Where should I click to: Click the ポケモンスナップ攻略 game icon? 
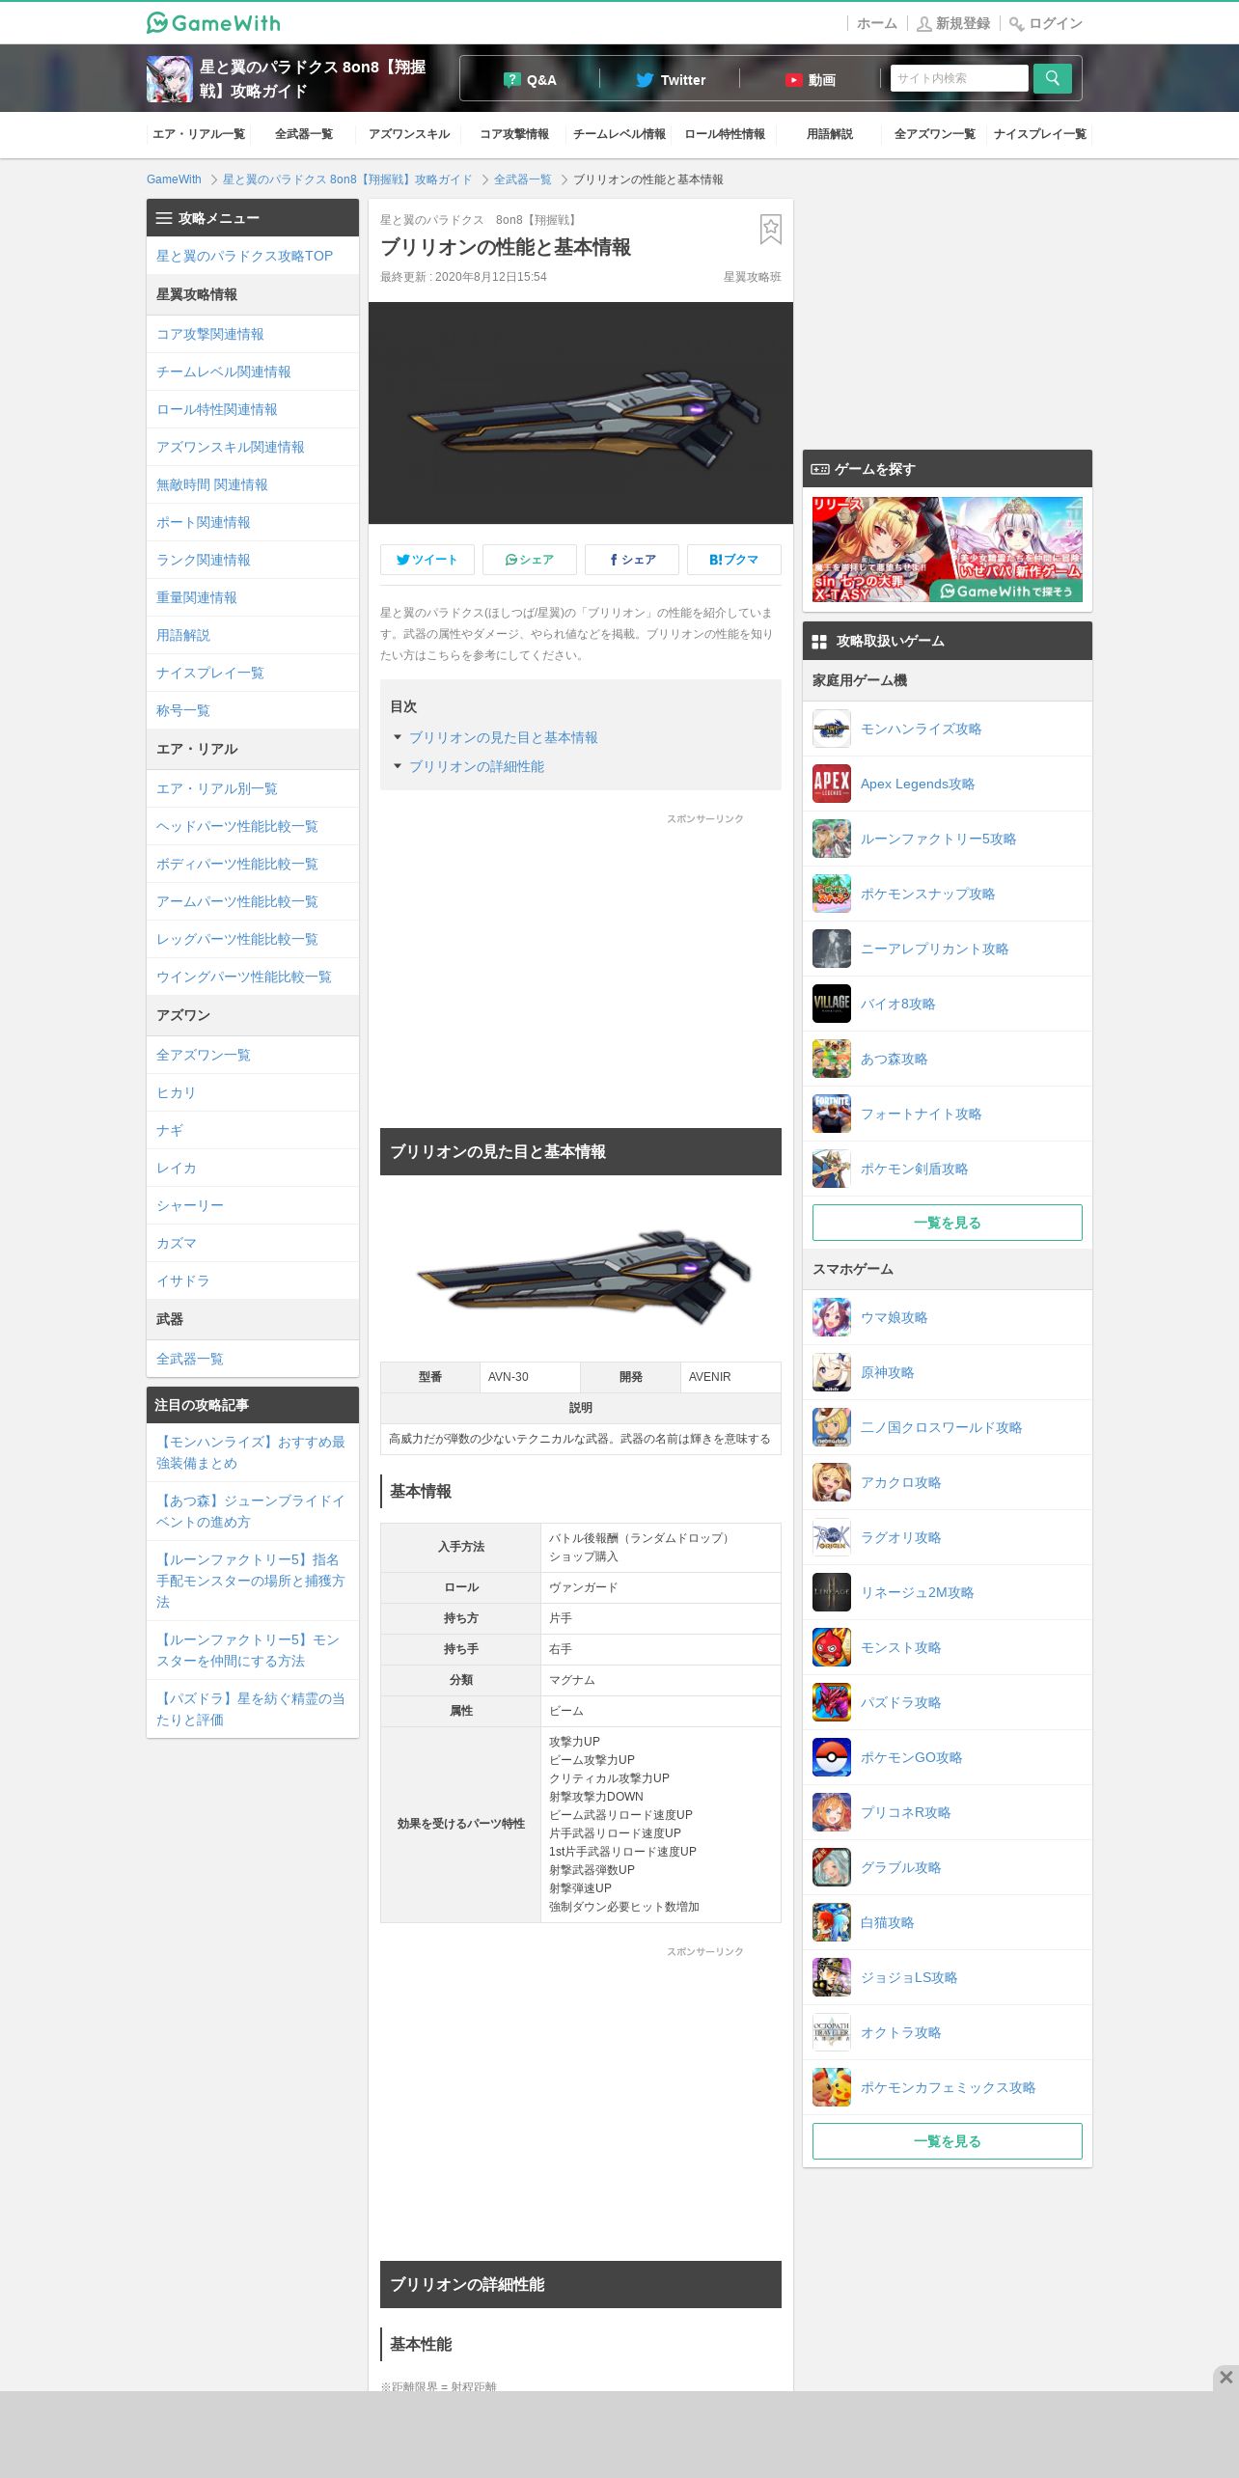click(832, 894)
